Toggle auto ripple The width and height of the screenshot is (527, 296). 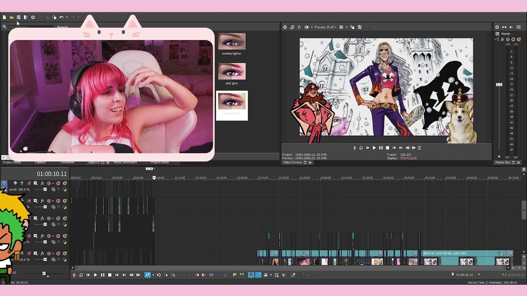[x=265, y=275]
